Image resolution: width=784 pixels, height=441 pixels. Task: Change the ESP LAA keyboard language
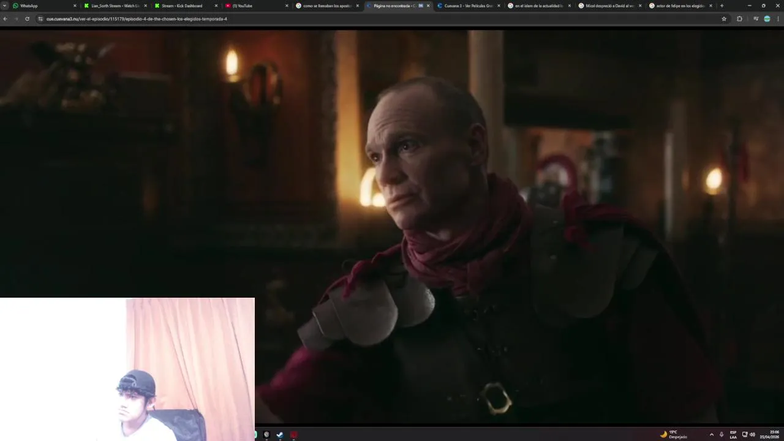point(733,434)
